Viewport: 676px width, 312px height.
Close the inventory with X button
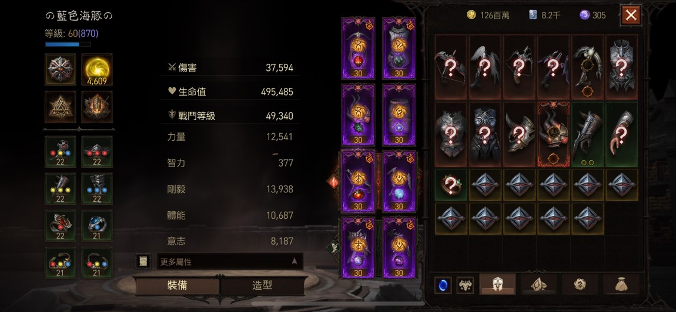[631, 15]
